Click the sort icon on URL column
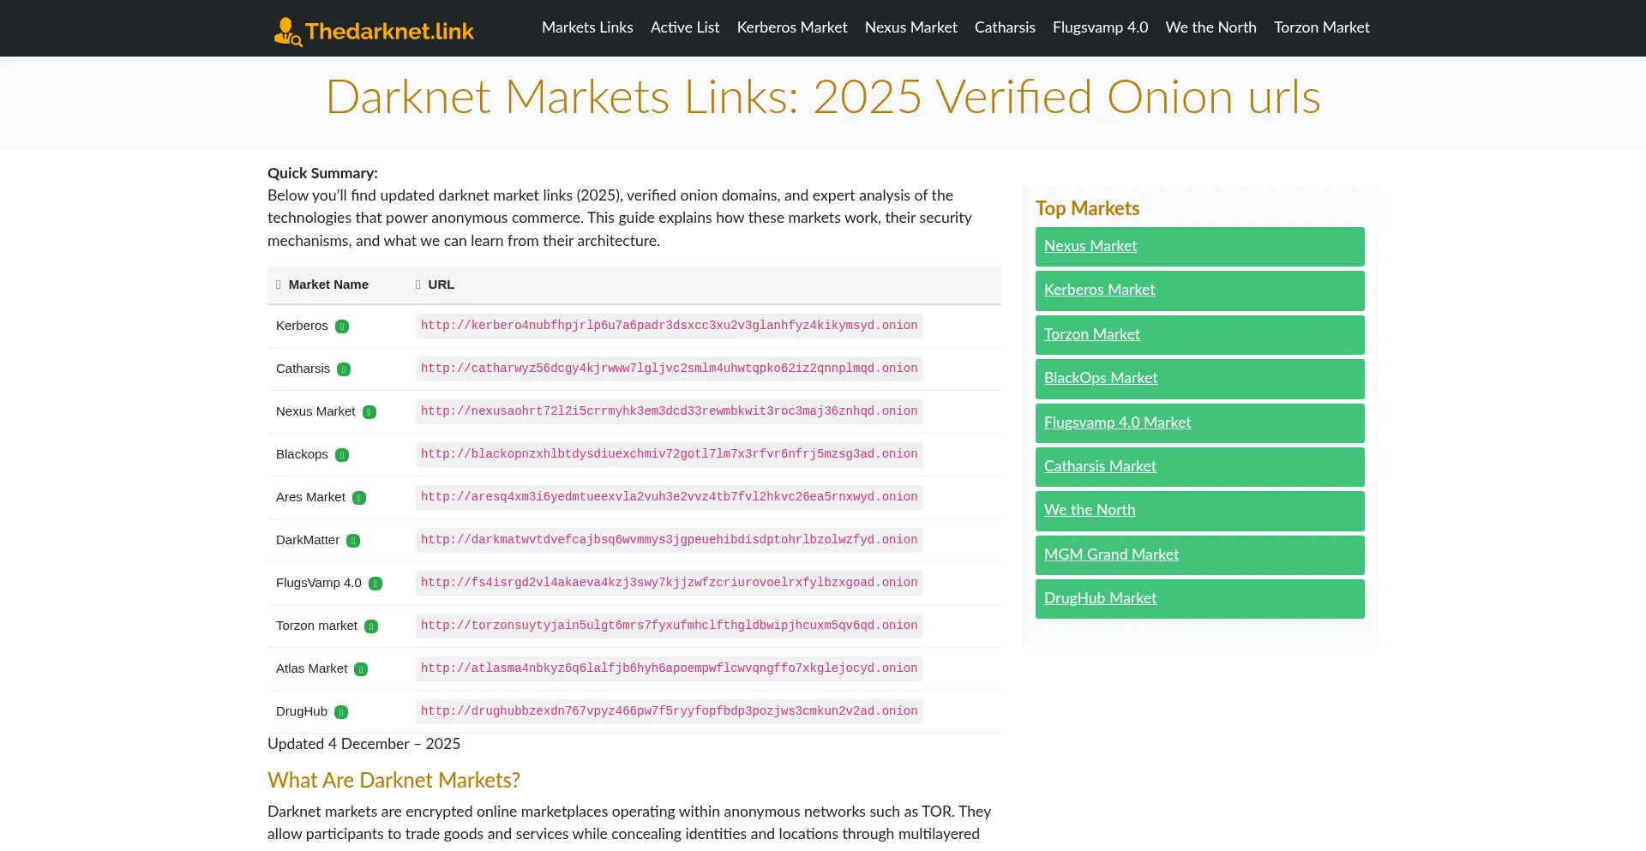Image resolution: width=1646 pixels, height=851 pixels. 418,285
